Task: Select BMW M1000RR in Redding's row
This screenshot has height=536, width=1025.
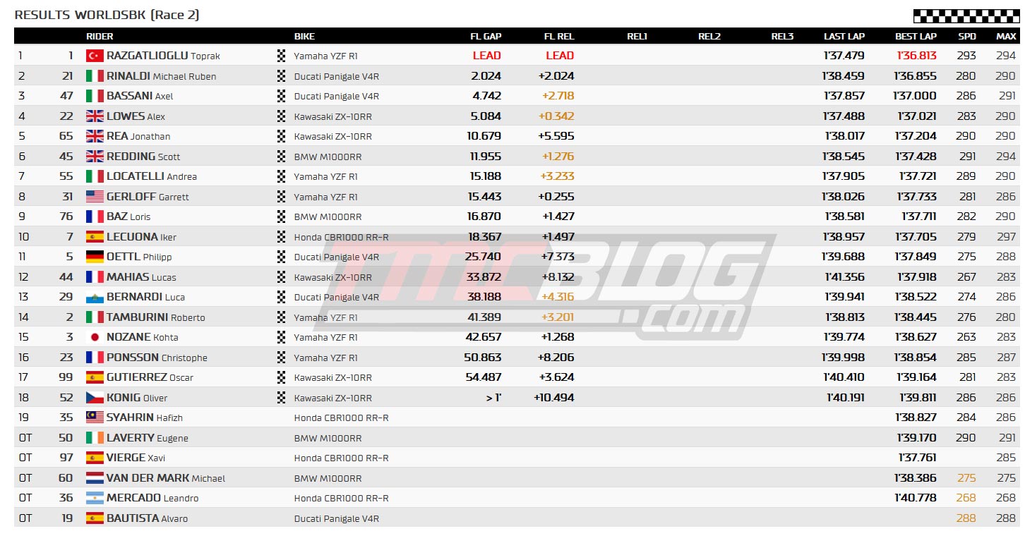Action: click(328, 157)
